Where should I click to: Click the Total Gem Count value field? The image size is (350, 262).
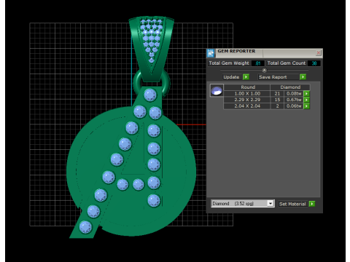pyautogui.click(x=314, y=63)
